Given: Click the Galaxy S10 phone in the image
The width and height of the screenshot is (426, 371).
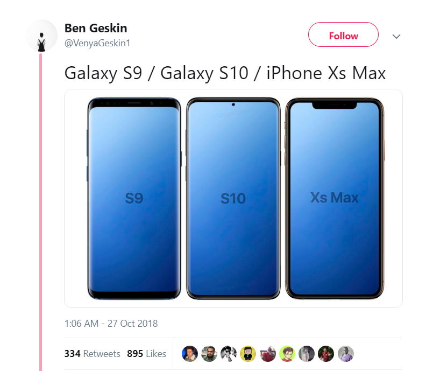Looking at the screenshot, I should coord(233,198).
